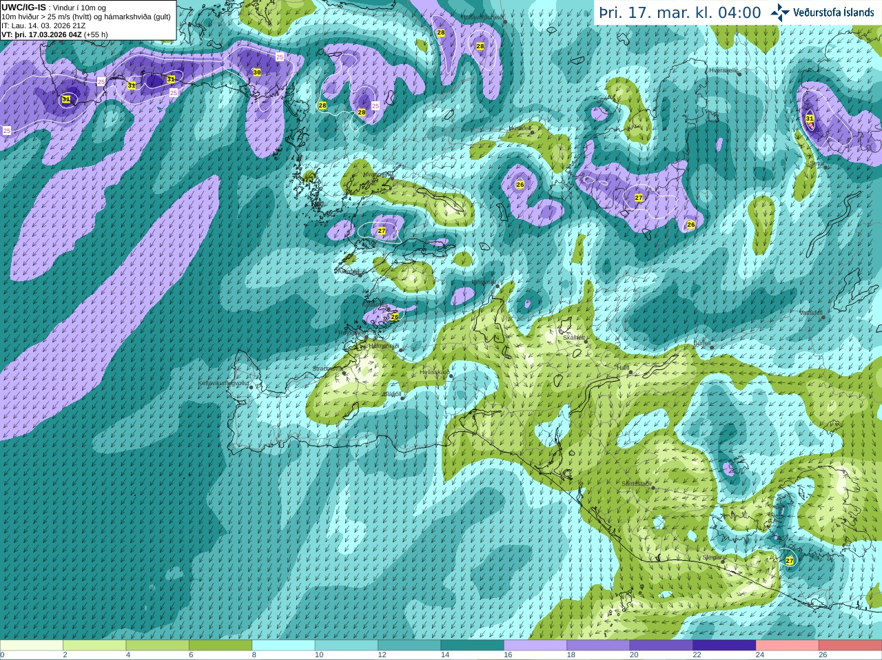Click the Þingvellir station label

483,282
